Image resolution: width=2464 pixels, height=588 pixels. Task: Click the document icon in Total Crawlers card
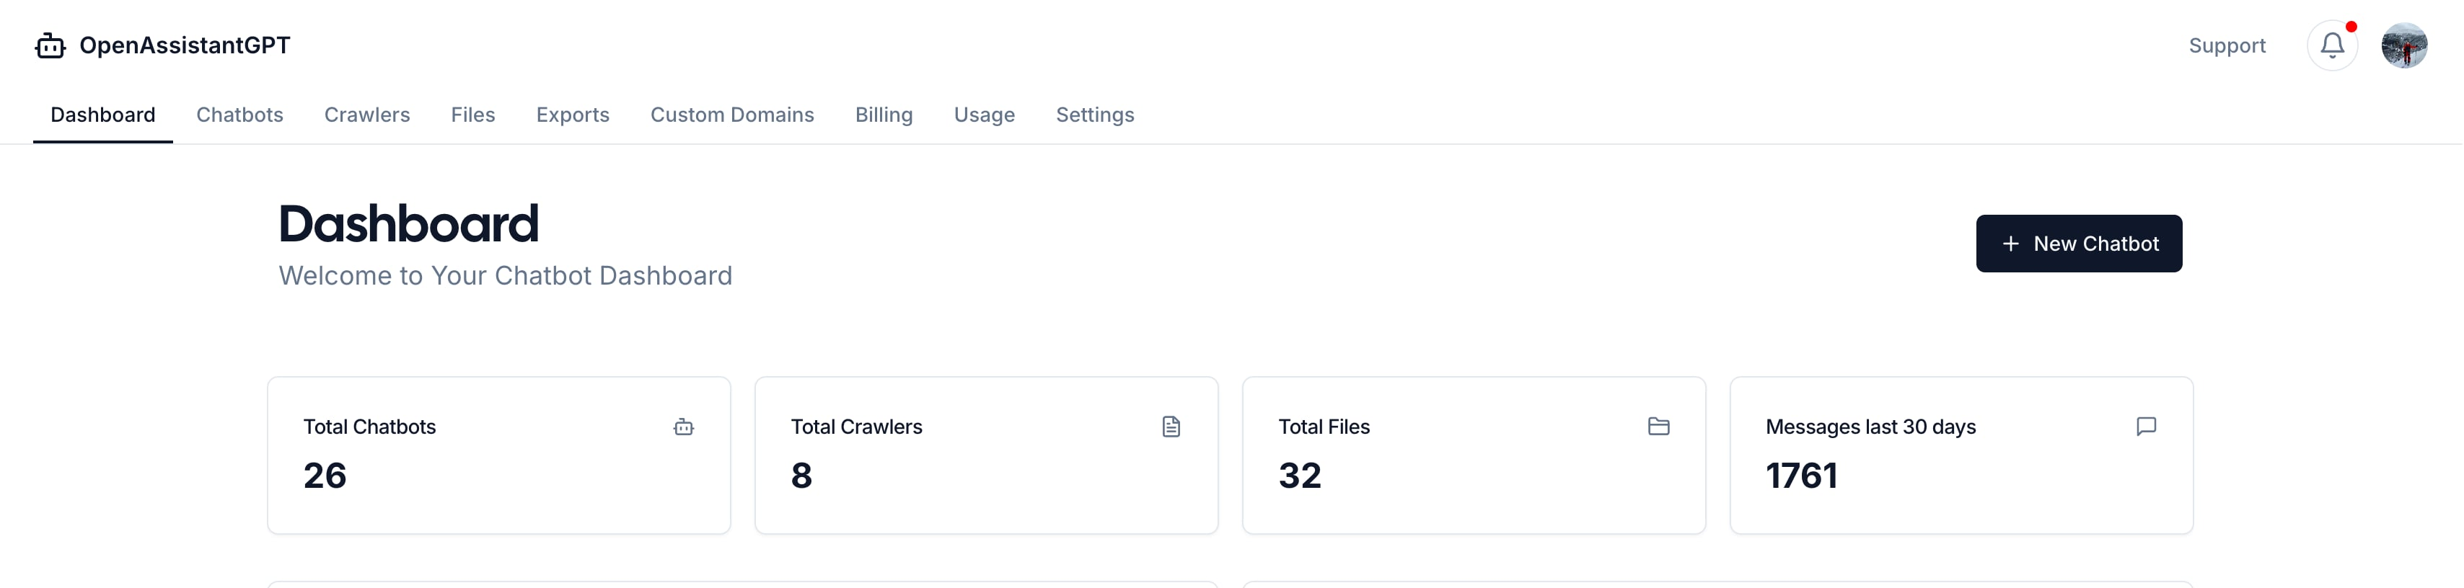[1171, 427]
